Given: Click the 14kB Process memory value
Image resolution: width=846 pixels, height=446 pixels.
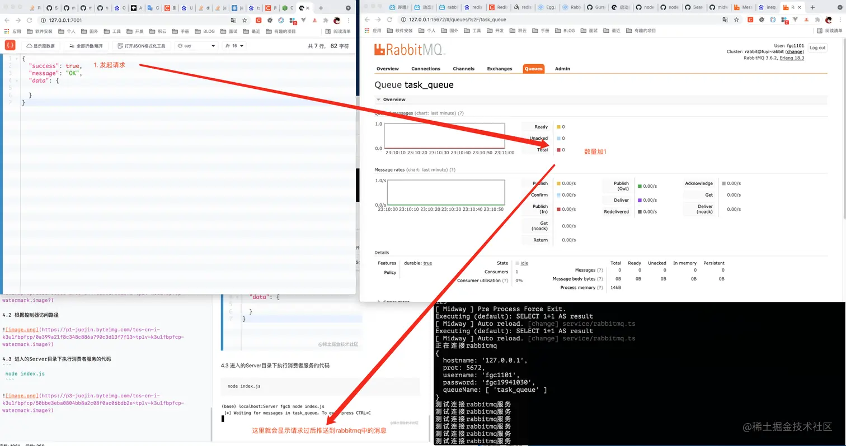Looking at the screenshot, I should coord(615,287).
